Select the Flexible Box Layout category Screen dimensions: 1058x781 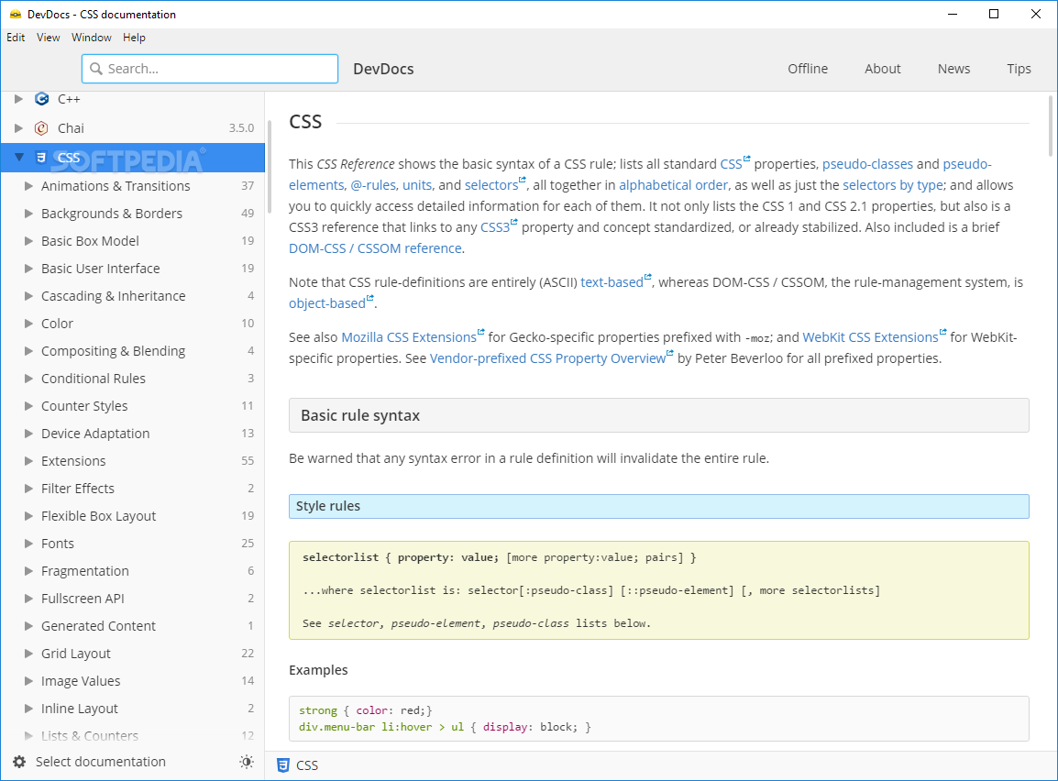click(133, 516)
